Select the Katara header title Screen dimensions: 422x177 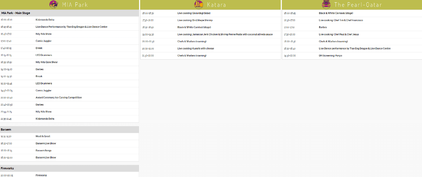(216, 5)
